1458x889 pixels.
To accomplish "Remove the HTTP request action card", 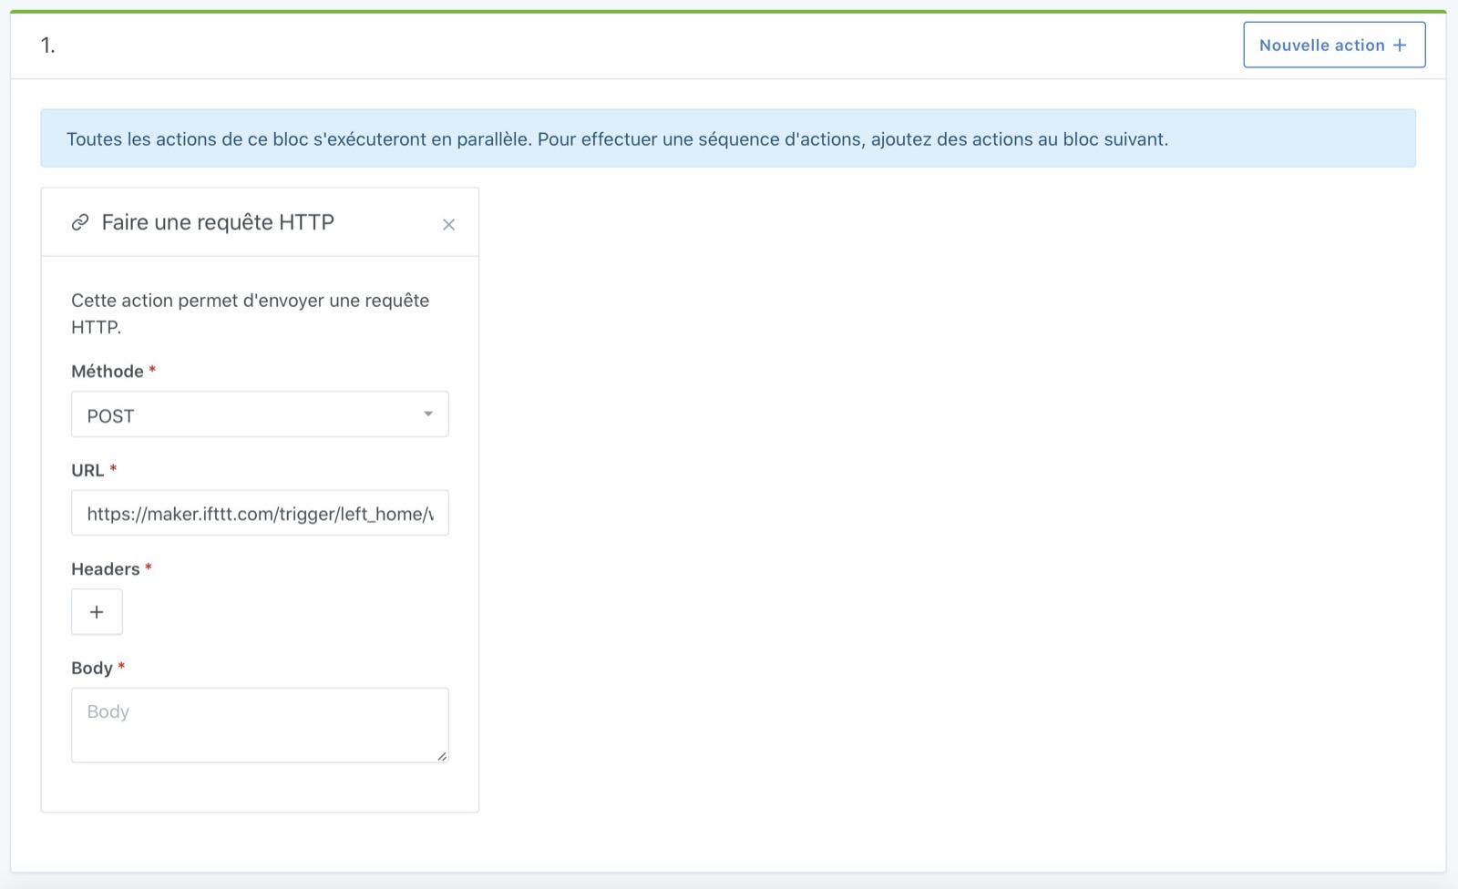I will coord(448,225).
